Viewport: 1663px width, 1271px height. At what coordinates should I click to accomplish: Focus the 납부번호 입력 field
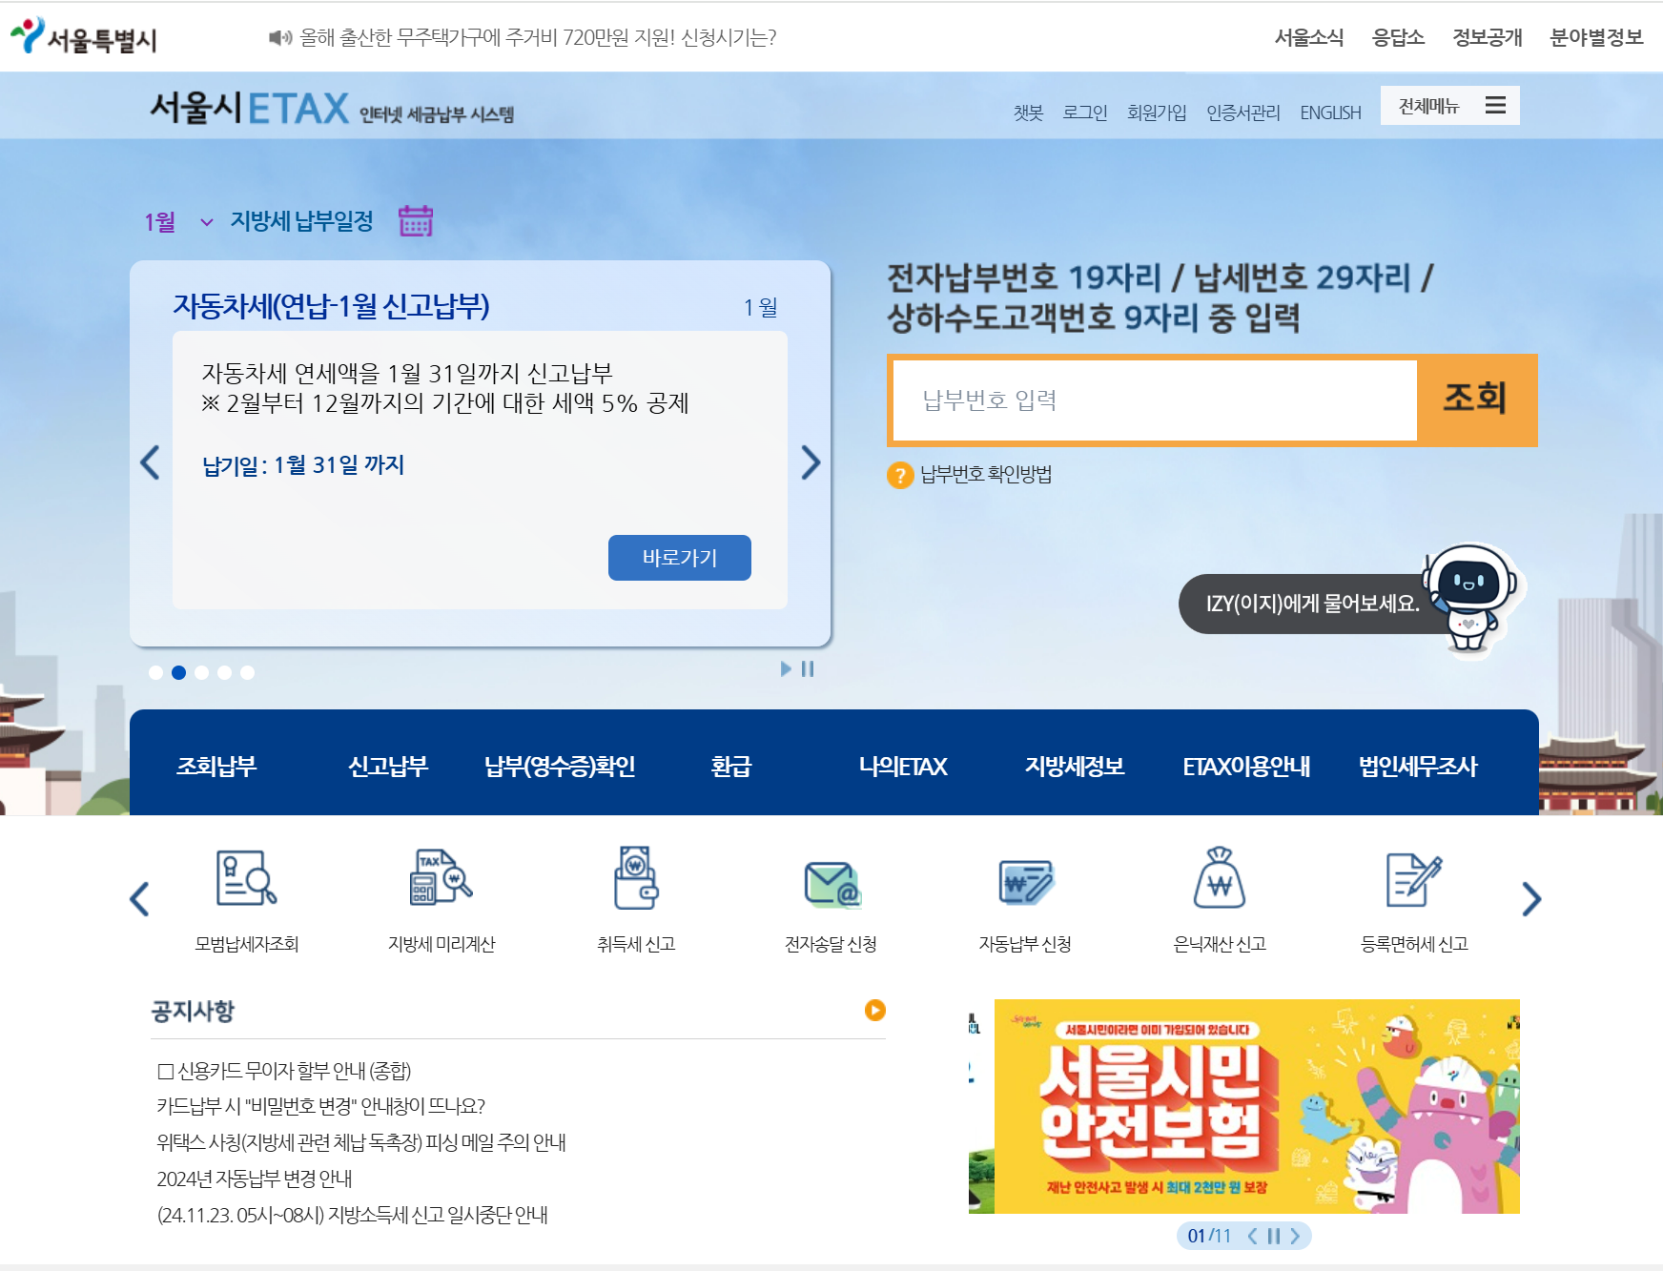pos(1155,400)
